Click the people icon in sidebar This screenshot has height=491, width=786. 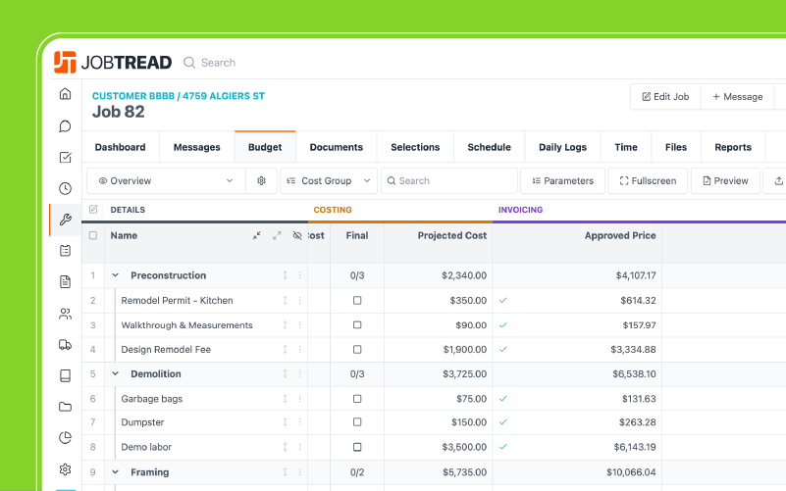click(65, 314)
